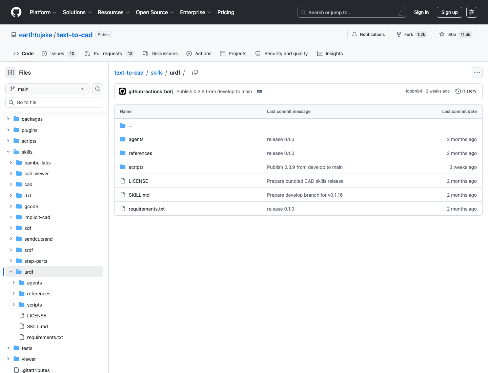Select the Code tab
Screen dimensions: 488x373
[24, 54]
